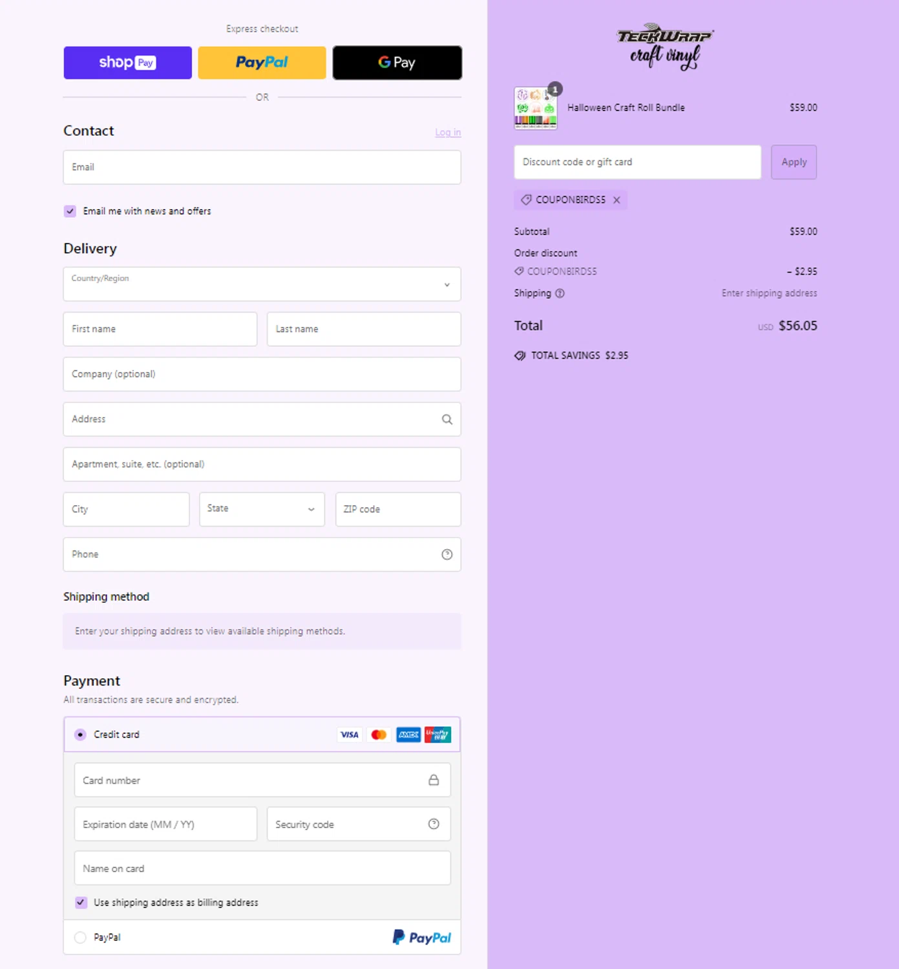
Task: Click the Name on card field
Action: (262, 868)
